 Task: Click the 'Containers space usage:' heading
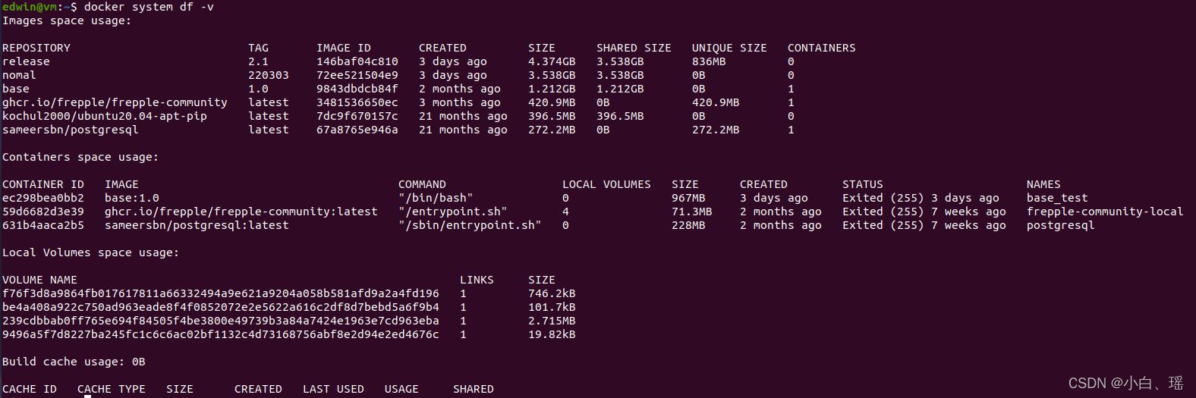[80, 157]
